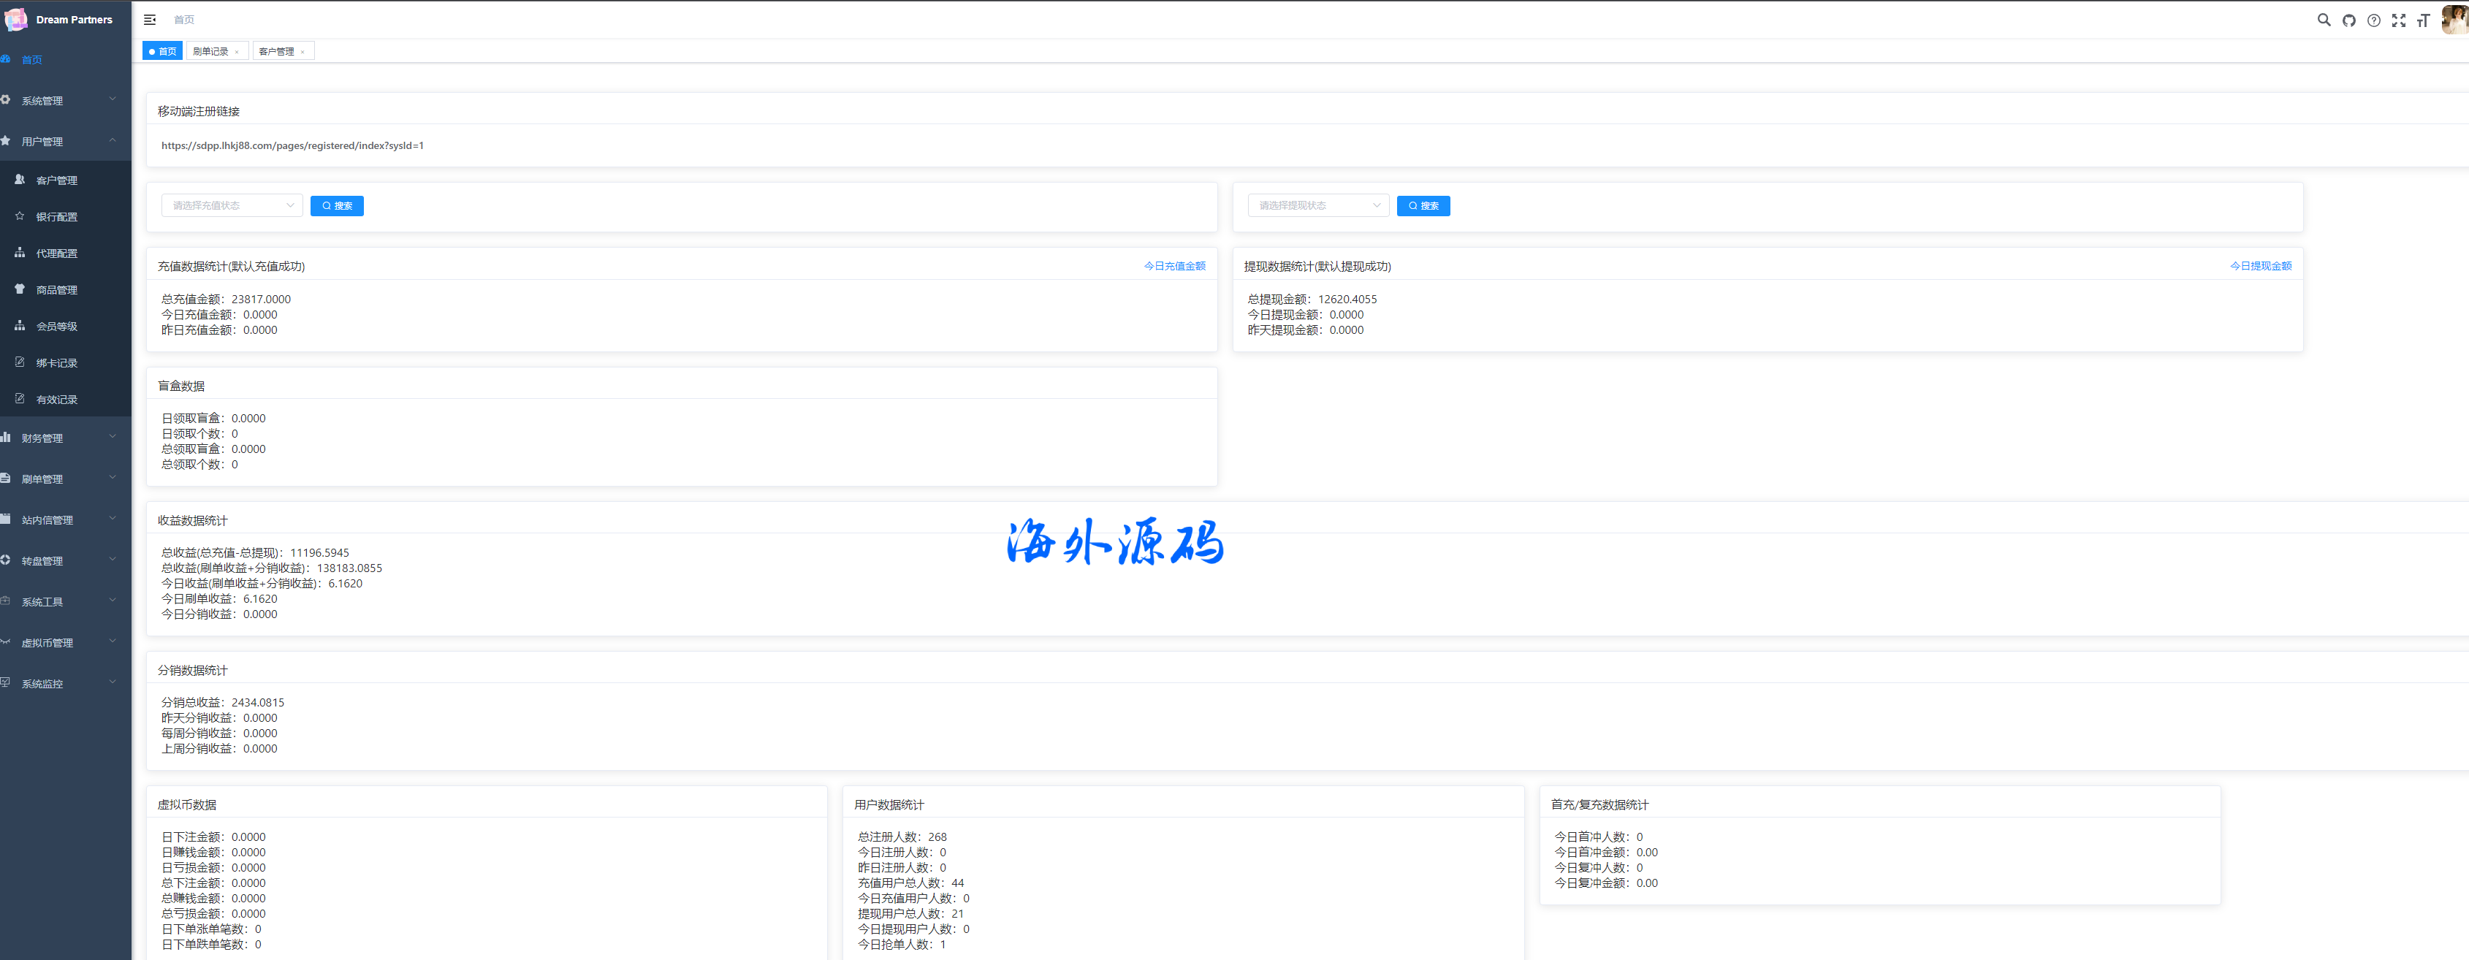Open 客户管理 in the sidebar
The image size is (2469, 960).
(56, 180)
